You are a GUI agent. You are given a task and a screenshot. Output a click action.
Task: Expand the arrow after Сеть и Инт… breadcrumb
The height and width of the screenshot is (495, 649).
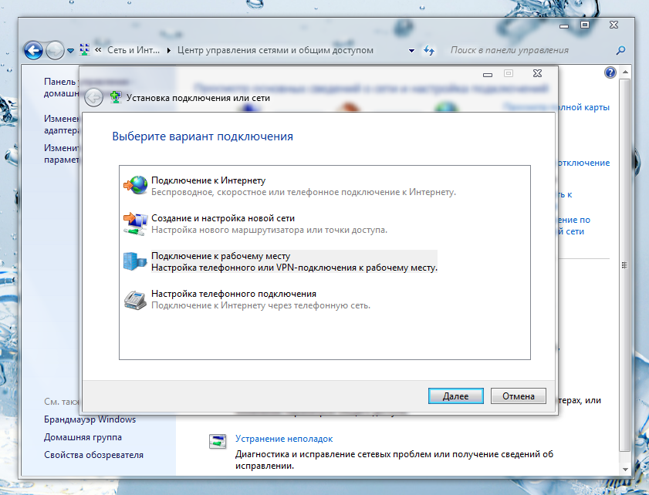point(169,51)
